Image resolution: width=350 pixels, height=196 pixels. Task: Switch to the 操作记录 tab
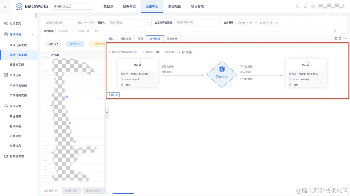pyautogui.click(x=126, y=39)
